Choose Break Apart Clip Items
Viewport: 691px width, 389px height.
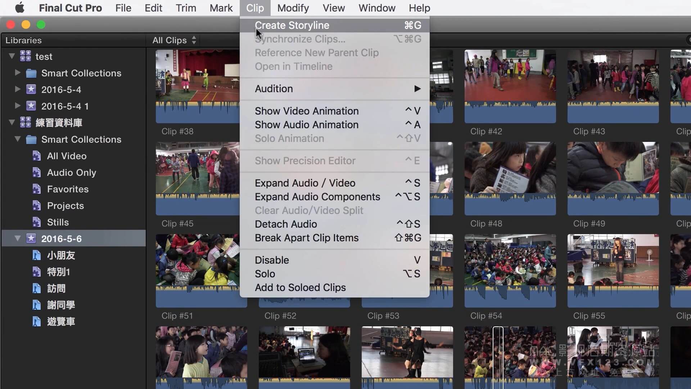tap(335, 238)
